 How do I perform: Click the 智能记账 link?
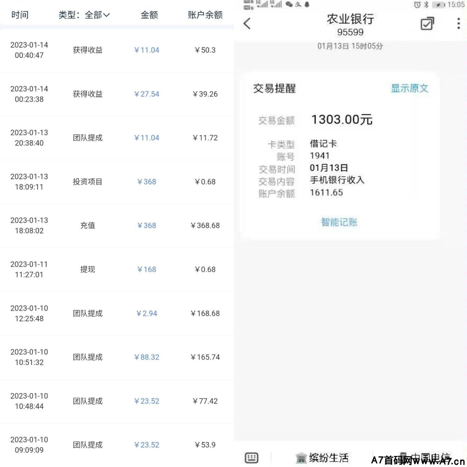339,222
